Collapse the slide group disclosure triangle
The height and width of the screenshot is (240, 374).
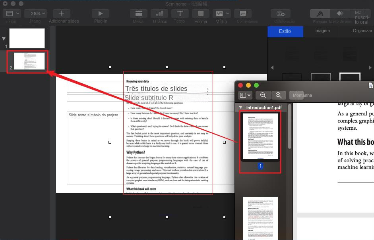click(x=4, y=38)
